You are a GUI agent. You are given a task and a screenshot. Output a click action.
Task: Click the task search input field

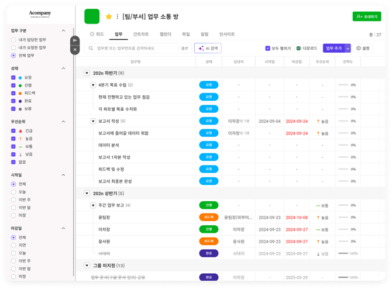pyautogui.click(x=135, y=48)
